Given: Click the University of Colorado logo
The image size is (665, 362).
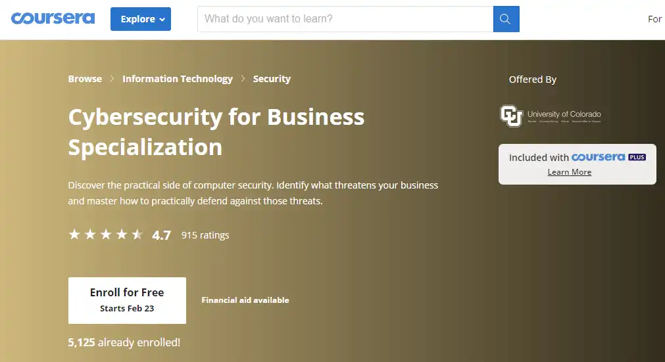Looking at the screenshot, I should (x=551, y=116).
